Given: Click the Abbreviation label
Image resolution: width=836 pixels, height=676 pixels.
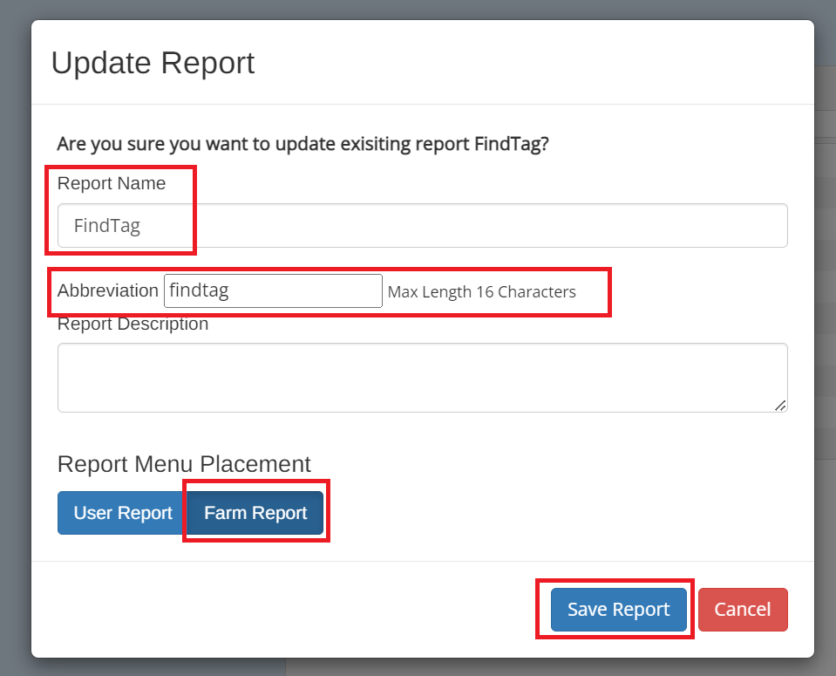Looking at the screenshot, I should pos(108,290).
